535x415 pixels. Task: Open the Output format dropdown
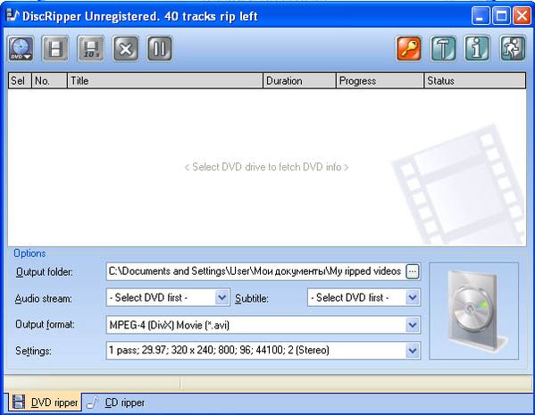point(412,325)
